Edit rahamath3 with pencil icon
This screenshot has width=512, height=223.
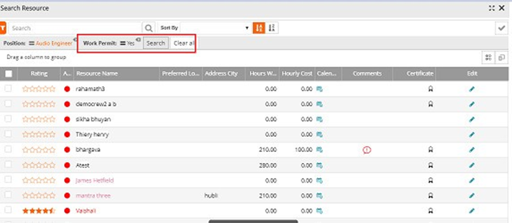471,89
